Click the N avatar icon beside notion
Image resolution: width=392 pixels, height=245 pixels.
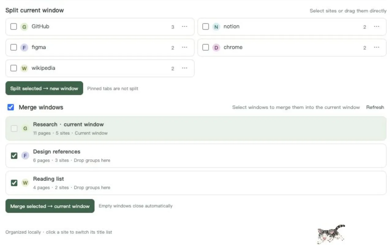coord(216,27)
